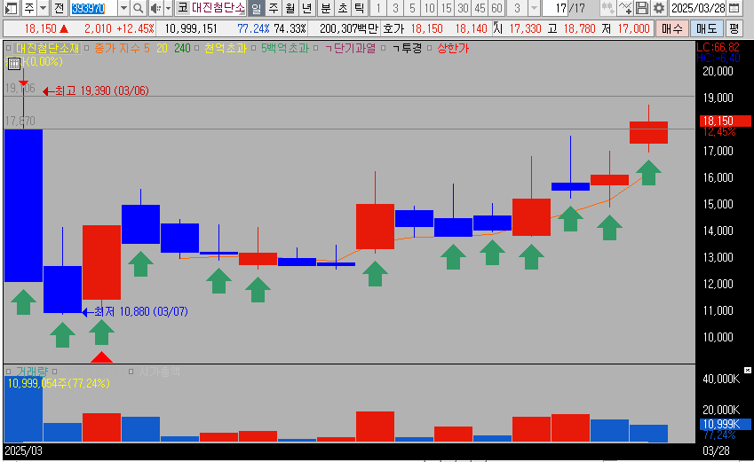Toggle the left panel layout icon
This screenshot has height=462, width=754.
[x=11, y=8]
